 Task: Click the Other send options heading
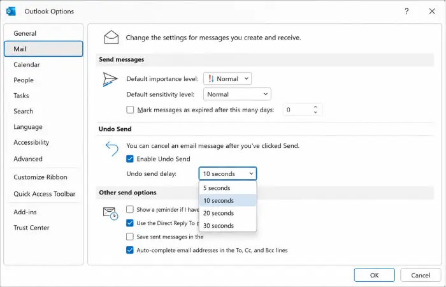(x=127, y=193)
